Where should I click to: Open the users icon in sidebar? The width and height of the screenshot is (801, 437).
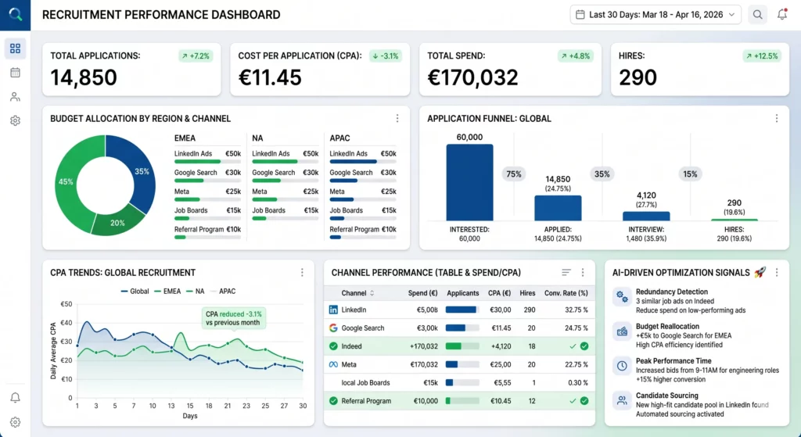point(15,97)
